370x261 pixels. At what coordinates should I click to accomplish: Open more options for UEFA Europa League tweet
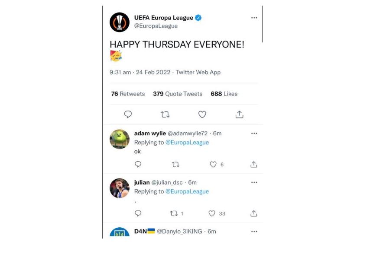click(x=254, y=18)
